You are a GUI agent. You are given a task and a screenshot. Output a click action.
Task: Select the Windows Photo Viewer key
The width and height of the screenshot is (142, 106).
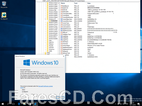pyautogui.click(x=53, y=26)
